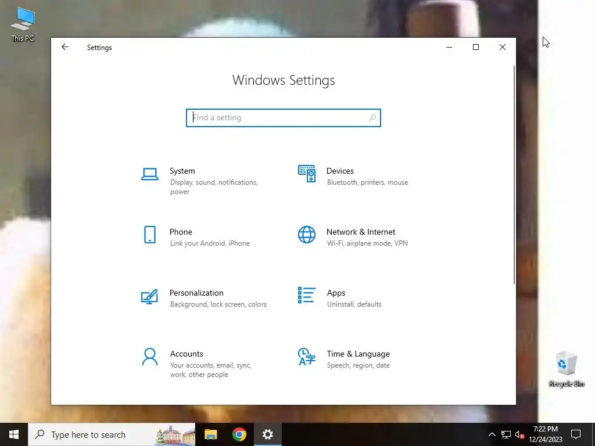Click the 'Link your Android, iPhone' description

(210, 243)
